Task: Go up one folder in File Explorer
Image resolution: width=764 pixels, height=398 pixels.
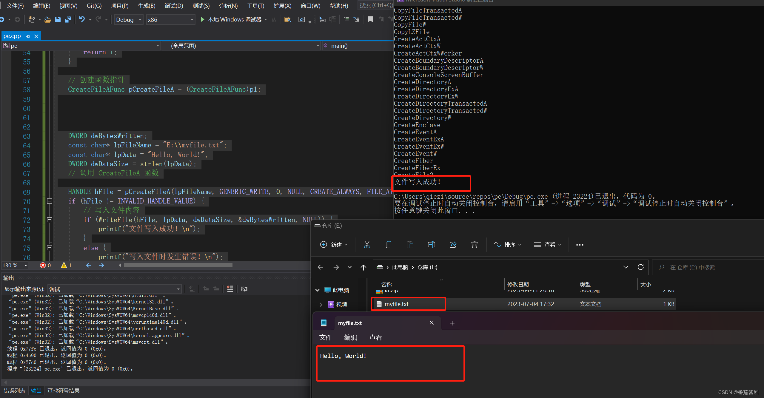Action: (363, 267)
